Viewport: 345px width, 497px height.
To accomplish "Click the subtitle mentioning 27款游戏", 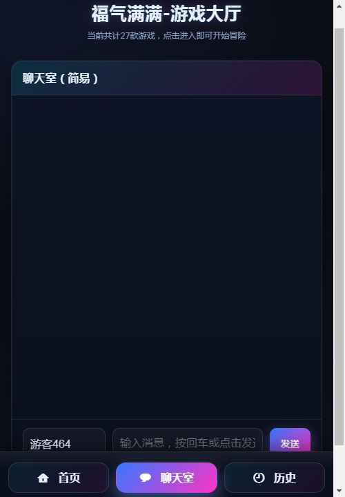I will pos(167,35).
